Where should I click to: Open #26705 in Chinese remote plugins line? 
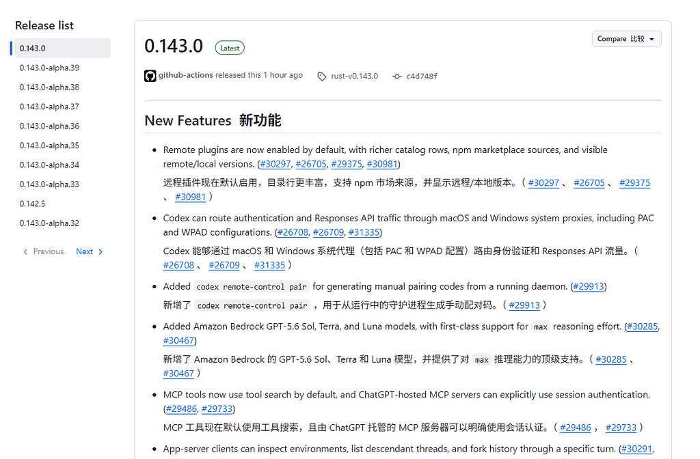click(589, 183)
